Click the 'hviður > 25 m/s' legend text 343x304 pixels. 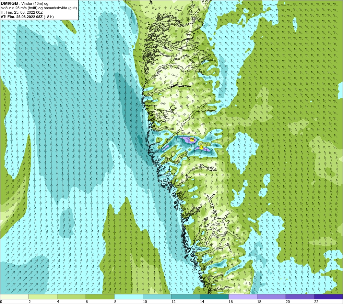point(13,8)
